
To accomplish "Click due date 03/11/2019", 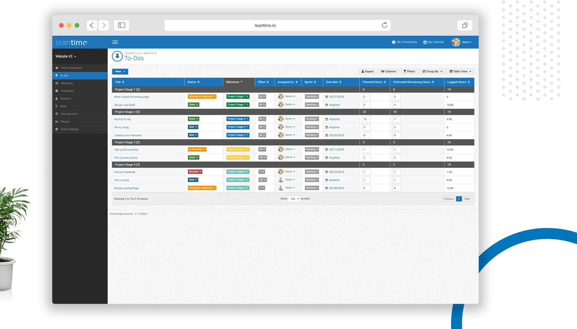I will [x=337, y=150].
